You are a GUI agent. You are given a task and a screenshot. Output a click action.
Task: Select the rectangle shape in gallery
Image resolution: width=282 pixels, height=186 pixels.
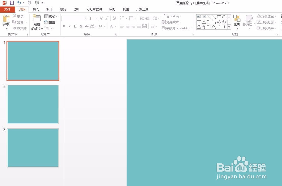(219, 17)
